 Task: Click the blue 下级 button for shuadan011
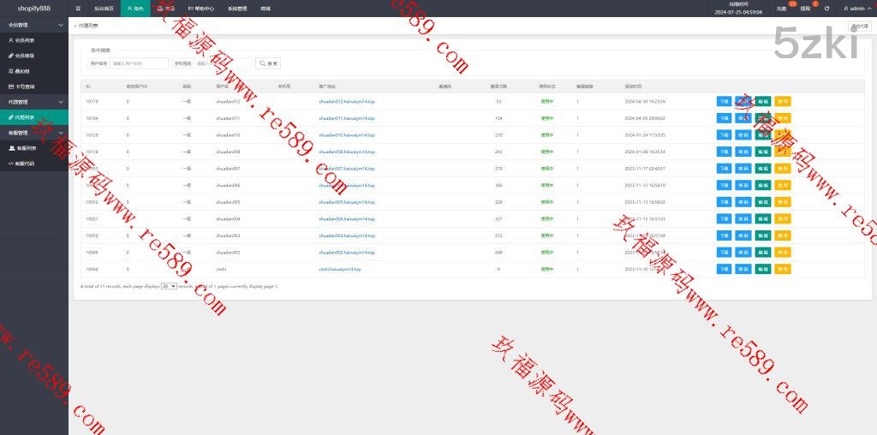[x=724, y=118]
